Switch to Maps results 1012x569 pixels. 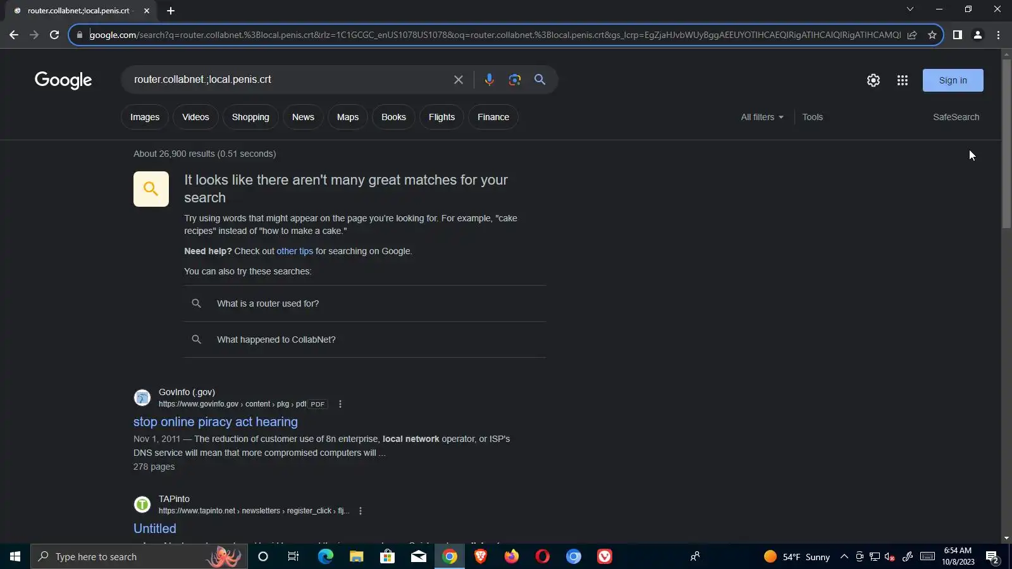pyautogui.click(x=348, y=117)
